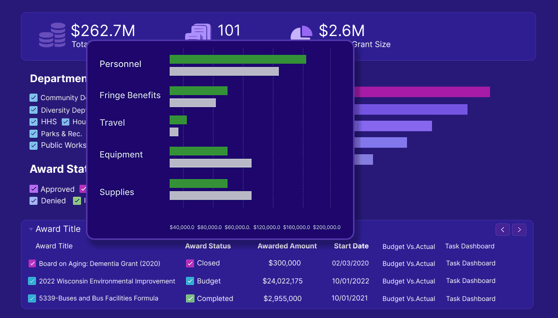The width and height of the screenshot is (558, 318).
Task: Go to next page using right arrow
Action: pos(519,230)
